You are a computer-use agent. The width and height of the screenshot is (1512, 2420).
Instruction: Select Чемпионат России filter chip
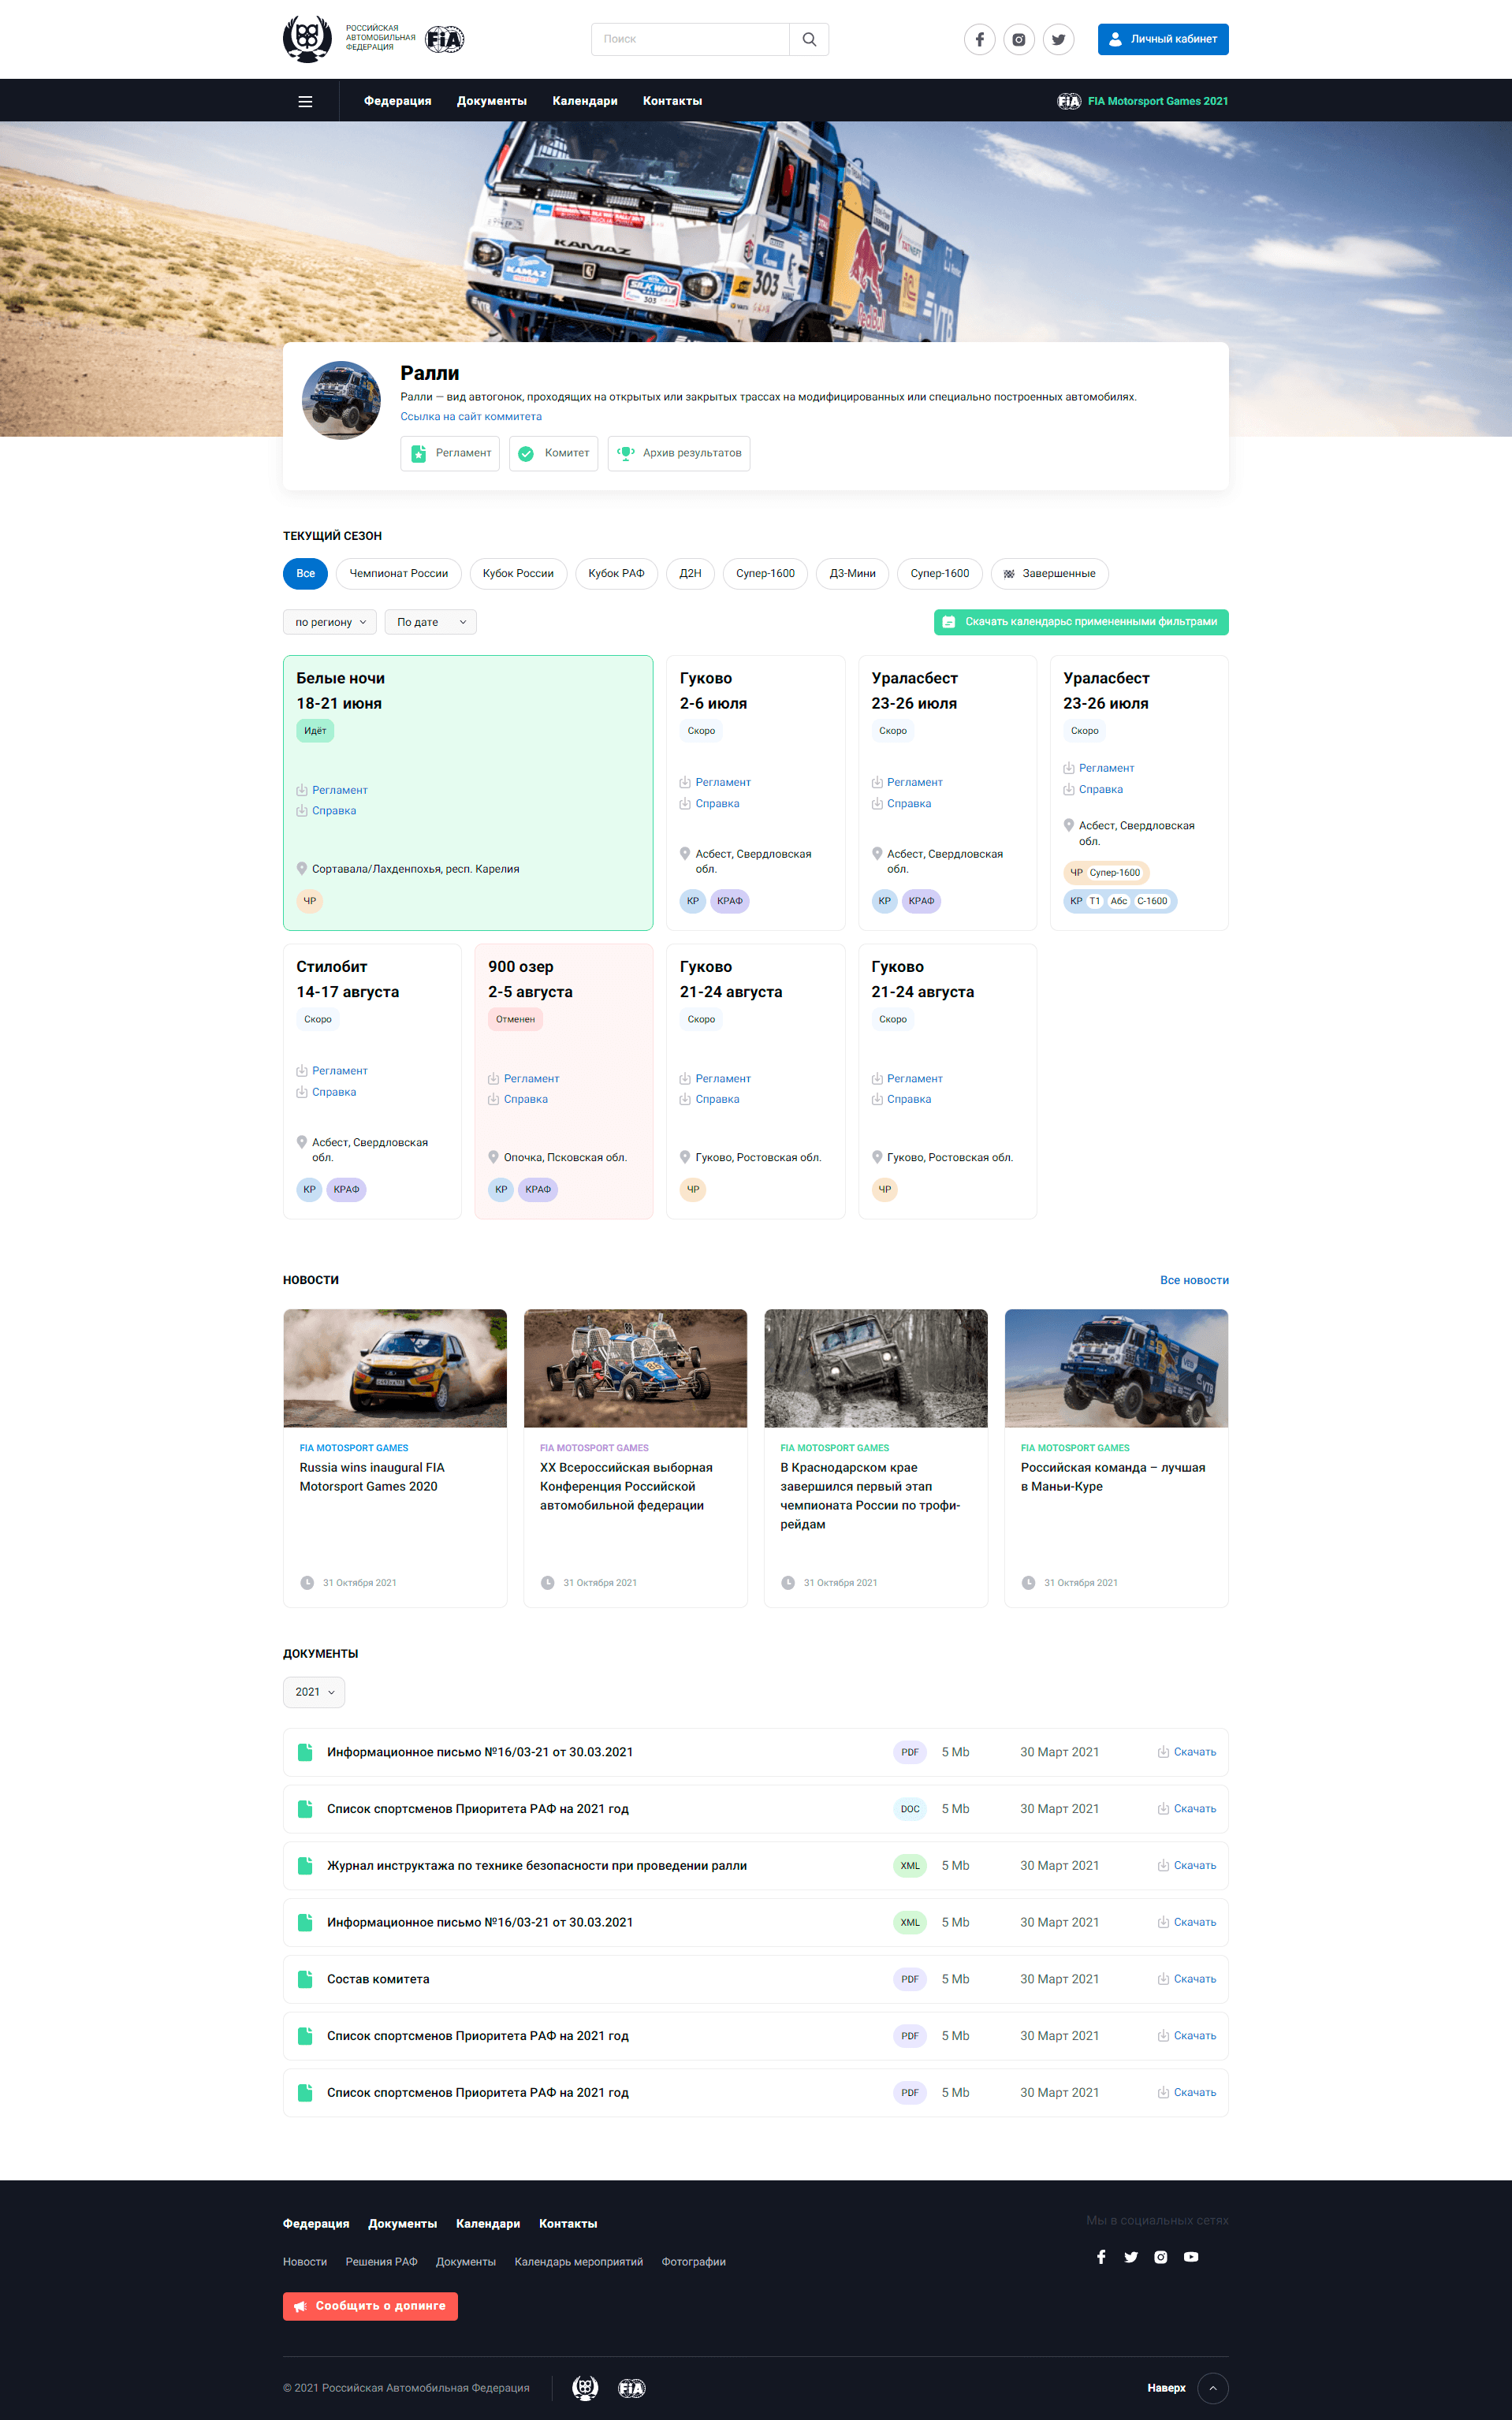click(x=399, y=573)
